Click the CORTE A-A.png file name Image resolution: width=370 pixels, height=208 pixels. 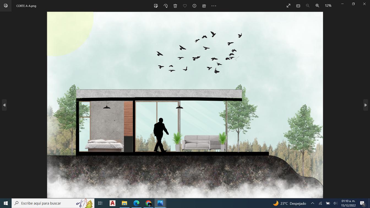coord(26,6)
